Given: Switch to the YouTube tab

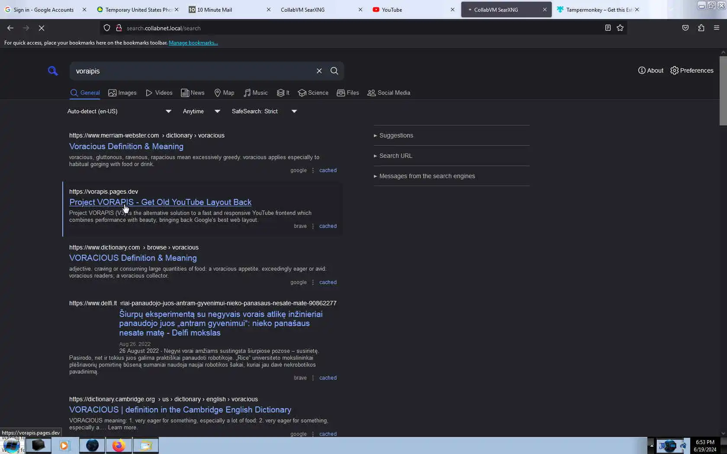Looking at the screenshot, I should coord(413,10).
